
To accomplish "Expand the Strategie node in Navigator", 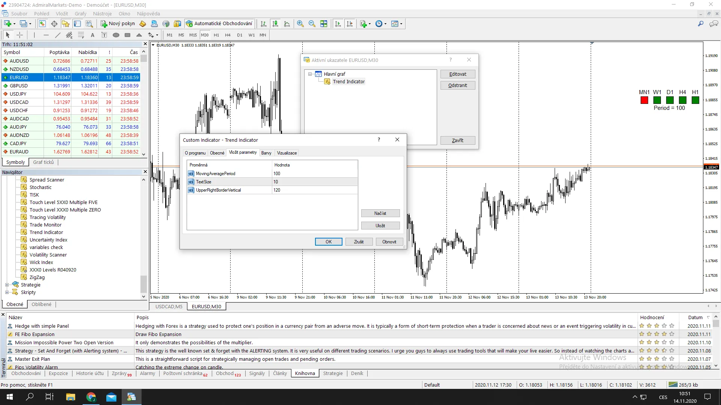I will 7,285.
